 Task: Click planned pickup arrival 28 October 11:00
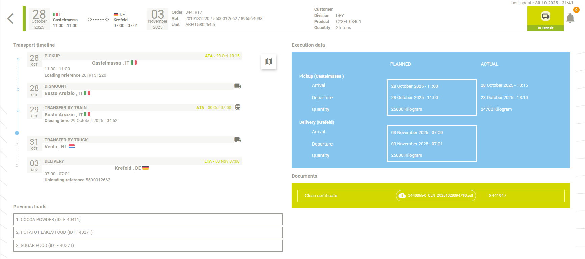point(415,86)
